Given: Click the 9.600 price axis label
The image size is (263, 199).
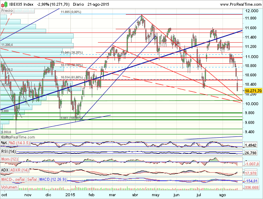Looking at the screenshot, I should point(250,122).
